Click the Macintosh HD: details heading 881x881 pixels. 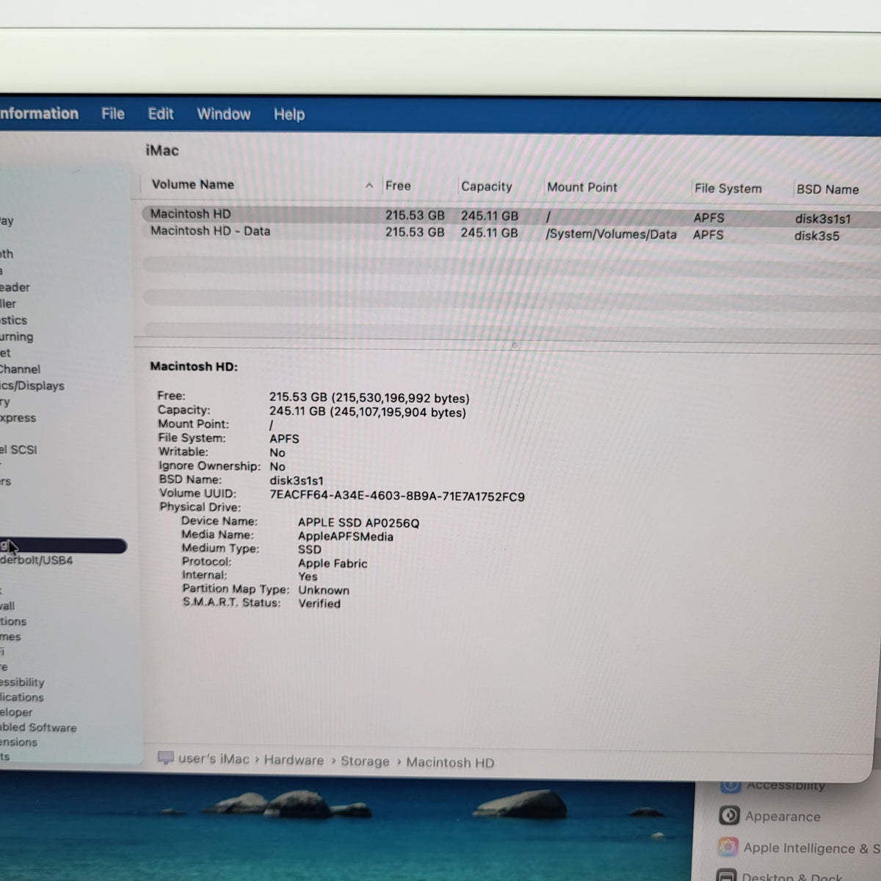[194, 366]
